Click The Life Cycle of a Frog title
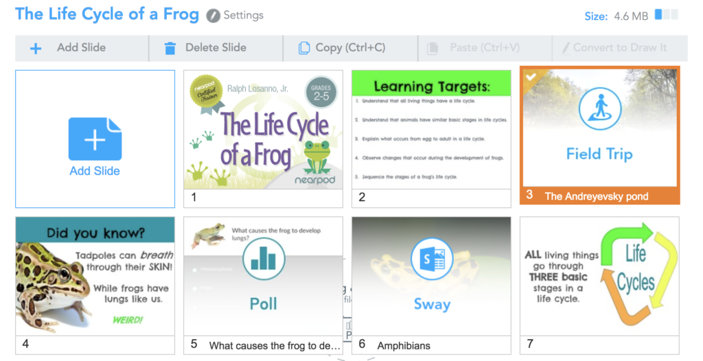This screenshot has width=703, height=361. pos(107,14)
